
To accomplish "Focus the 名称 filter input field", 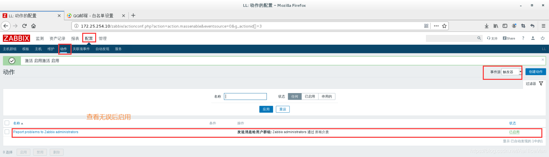I will click(x=245, y=96).
